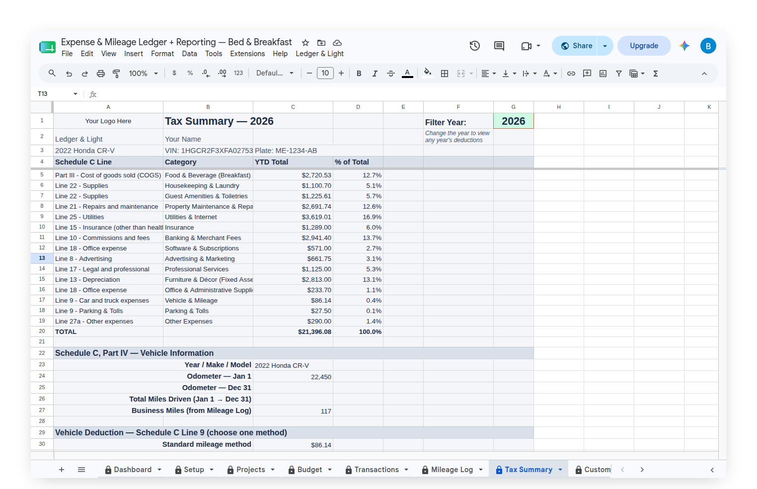This screenshot has width=757, height=489.
Task: Decrease decimal places
Action: [x=206, y=74]
